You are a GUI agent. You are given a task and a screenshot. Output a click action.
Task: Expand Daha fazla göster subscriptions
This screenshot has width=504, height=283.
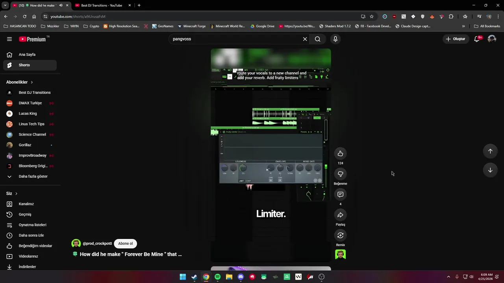point(30,176)
